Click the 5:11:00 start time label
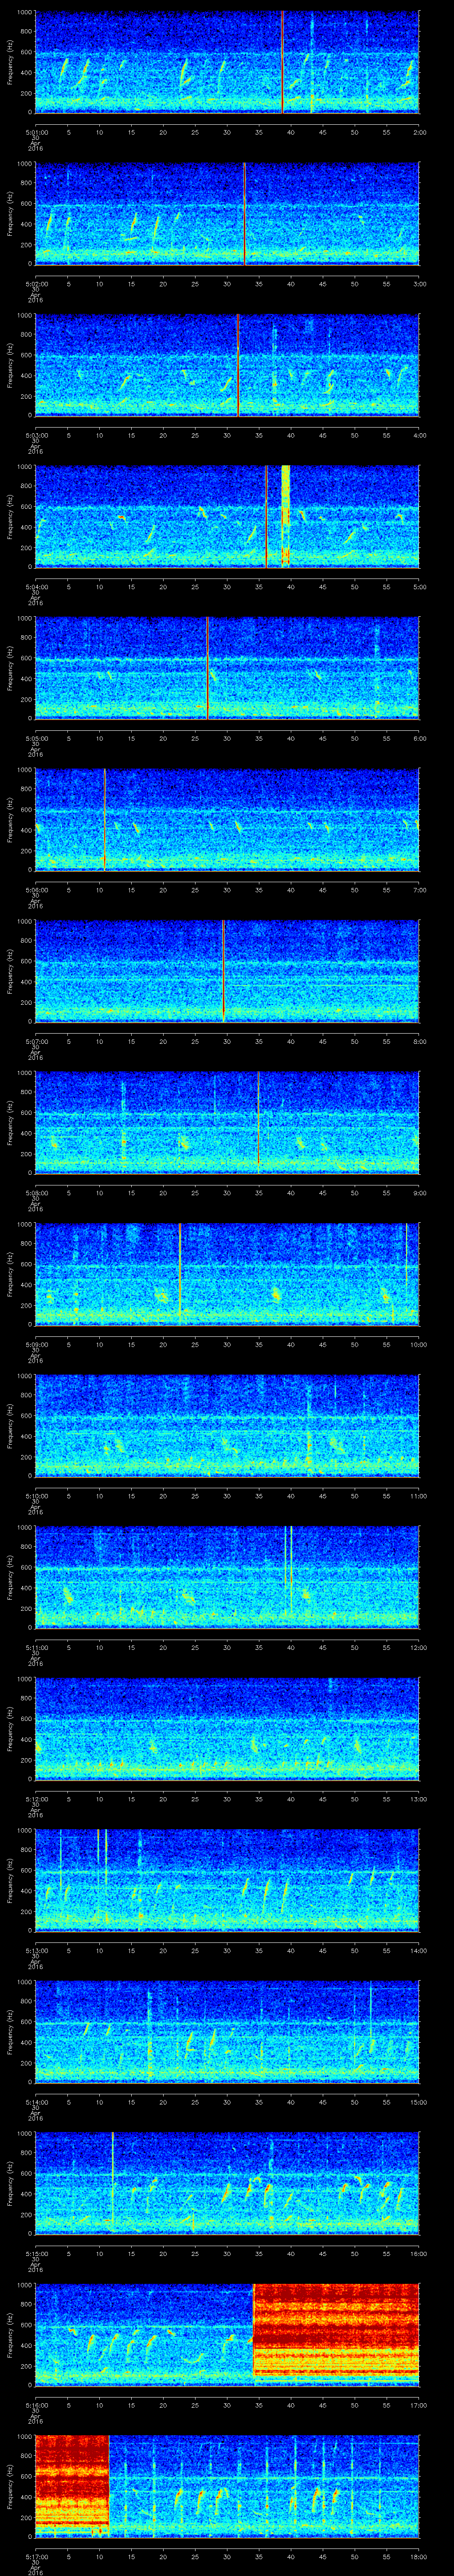The width and height of the screenshot is (454, 2576). click(36, 1648)
